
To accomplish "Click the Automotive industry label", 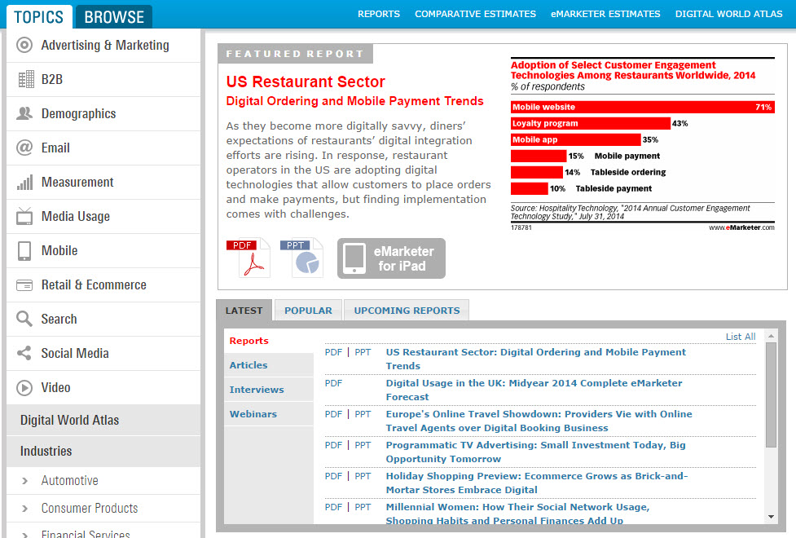I will click(70, 481).
